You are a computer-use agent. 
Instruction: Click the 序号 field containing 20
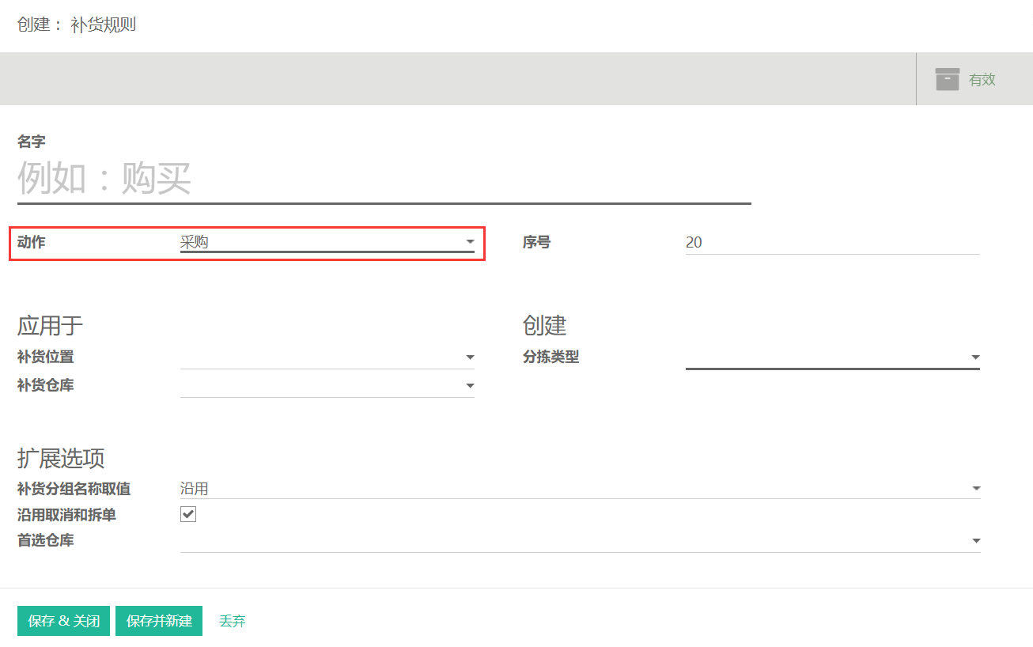(833, 243)
